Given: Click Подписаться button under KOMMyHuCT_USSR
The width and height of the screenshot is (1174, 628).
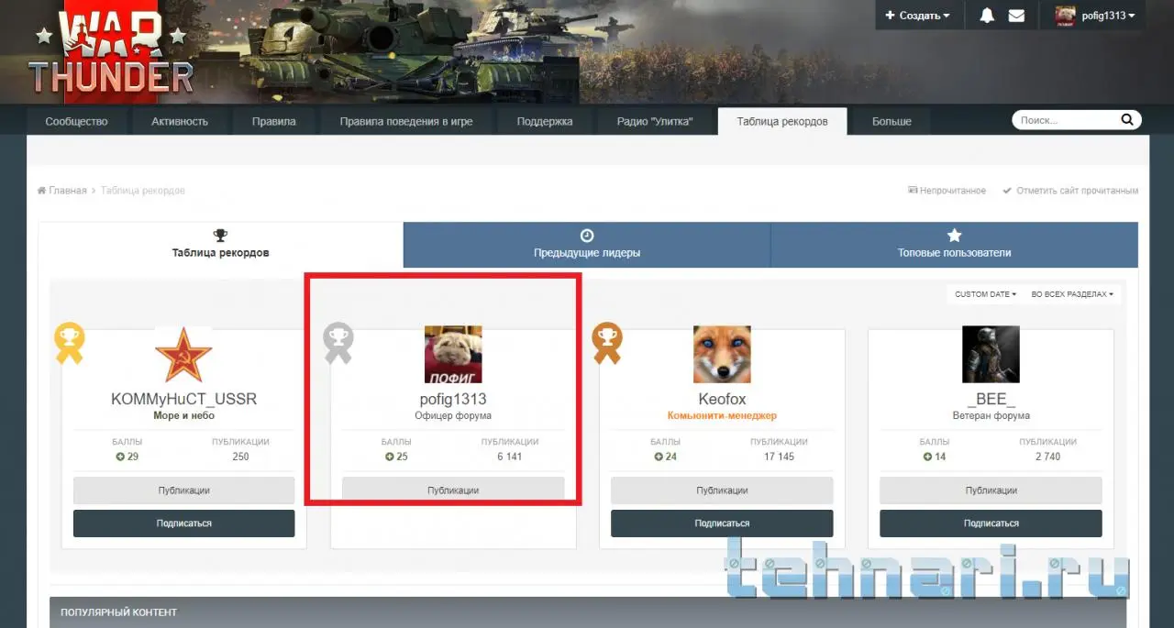Looking at the screenshot, I should pyautogui.click(x=183, y=523).
